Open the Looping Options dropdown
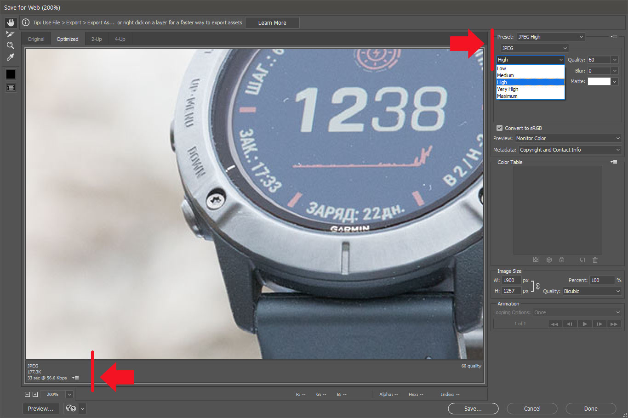The image size is (628, 418). (x=577, y=312)
